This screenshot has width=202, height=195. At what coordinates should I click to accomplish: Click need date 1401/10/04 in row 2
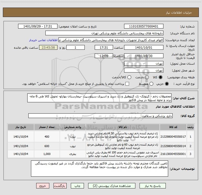point(21,146)
